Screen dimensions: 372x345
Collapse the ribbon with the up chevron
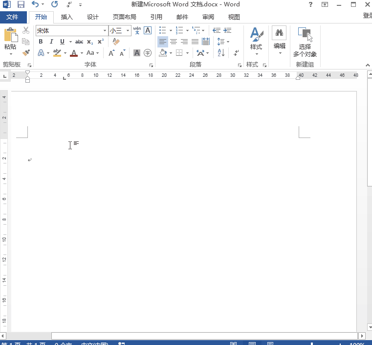pyautogui.click(x=368, y=65)
